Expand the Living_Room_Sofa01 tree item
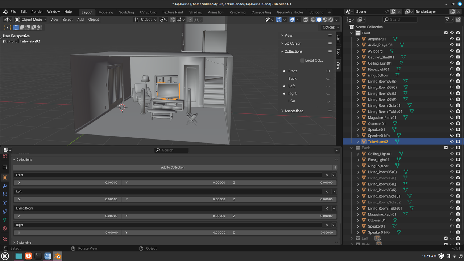This screenshot has width=464, height=261. tap(358, 105)
